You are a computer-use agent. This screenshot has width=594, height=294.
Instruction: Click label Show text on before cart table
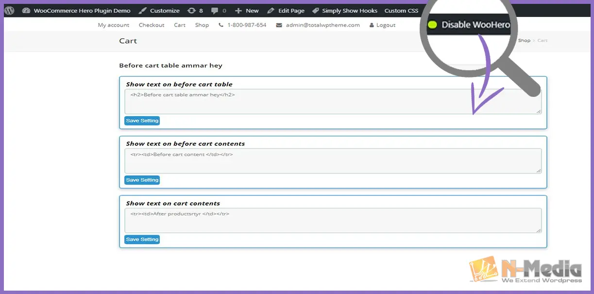[179, 84]
